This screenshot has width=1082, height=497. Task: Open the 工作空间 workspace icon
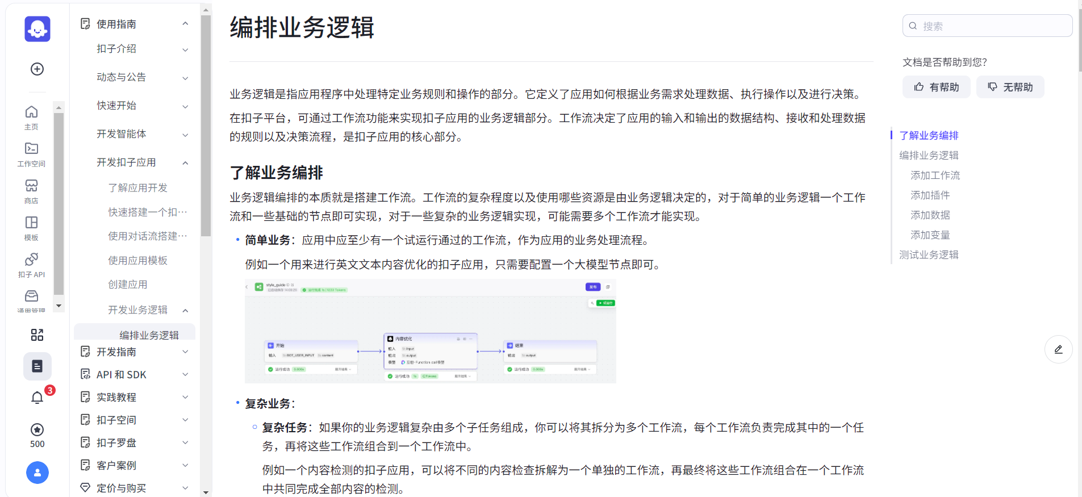pos(32,154)
